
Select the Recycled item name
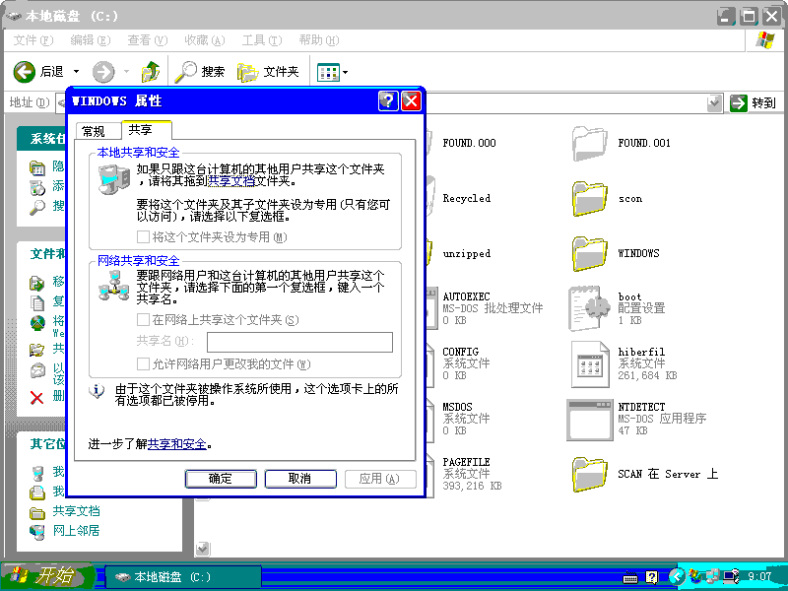point(466,199)
